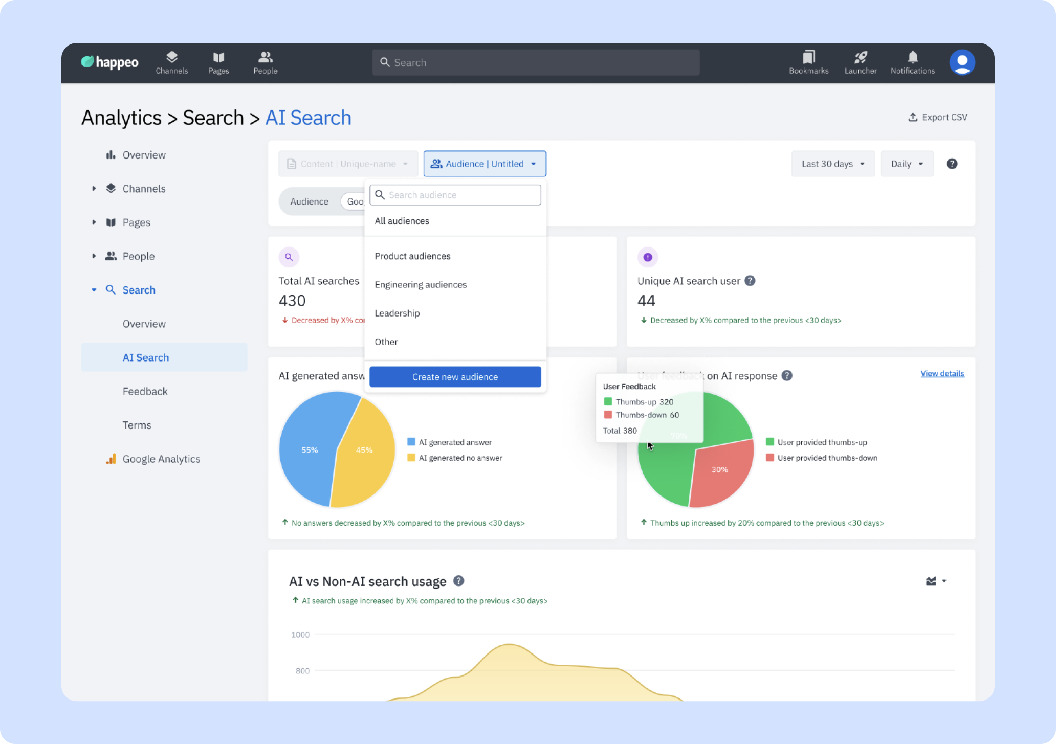The height and width of the screenshot is (744, 1056).
Task: Open the Bookmarks panel
Action: click(808, 62)
